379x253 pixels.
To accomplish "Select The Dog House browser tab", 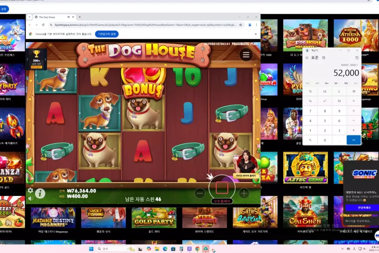I will pos(54,17).
